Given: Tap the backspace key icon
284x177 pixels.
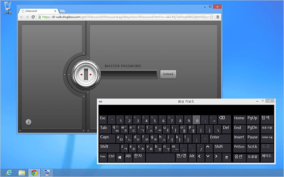Looking at the screenshot, I should [x=224, y=120].
